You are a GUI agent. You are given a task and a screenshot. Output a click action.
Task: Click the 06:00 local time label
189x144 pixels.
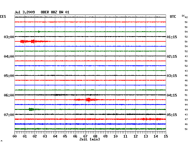point(9,95)
